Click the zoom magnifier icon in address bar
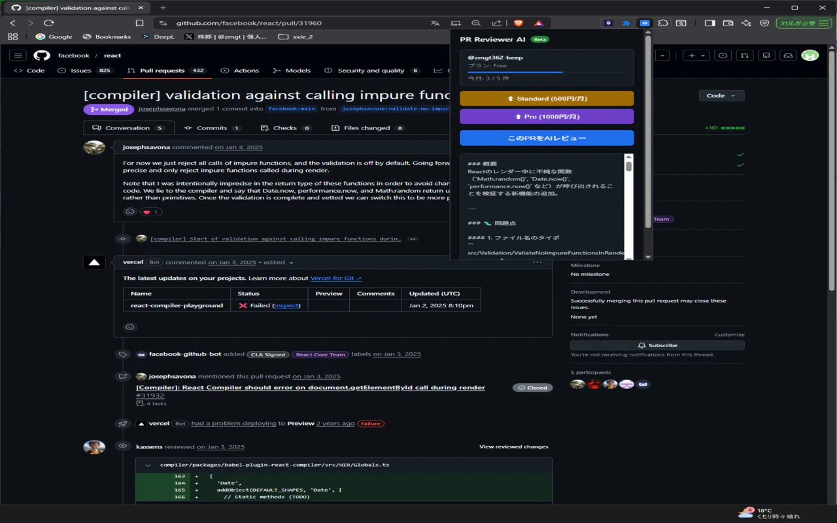 click(476, 23)
